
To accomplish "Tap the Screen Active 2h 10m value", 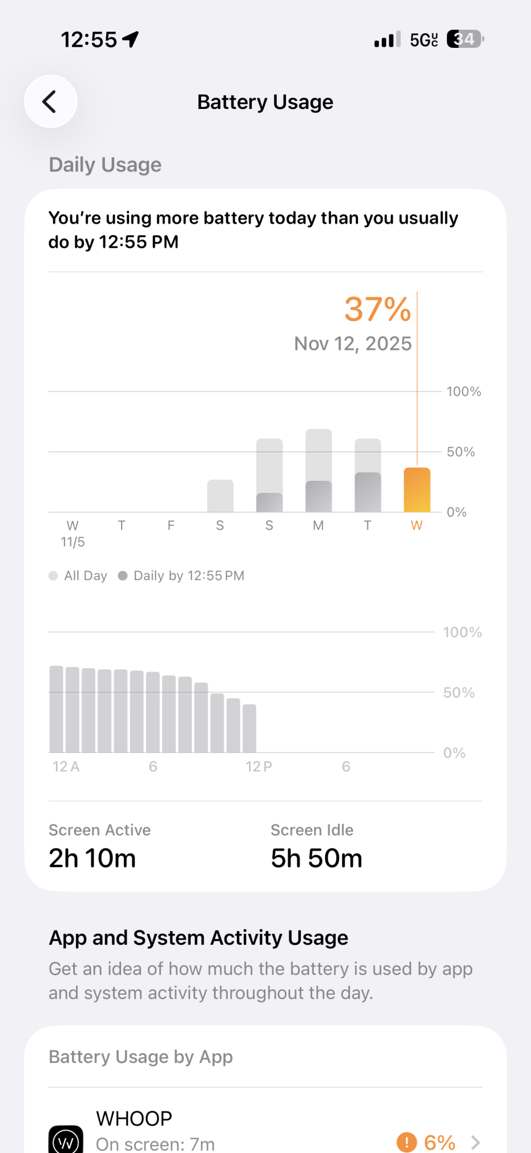I will click(92, 858).
